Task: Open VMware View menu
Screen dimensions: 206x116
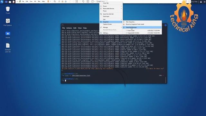Action: point(31,1)
